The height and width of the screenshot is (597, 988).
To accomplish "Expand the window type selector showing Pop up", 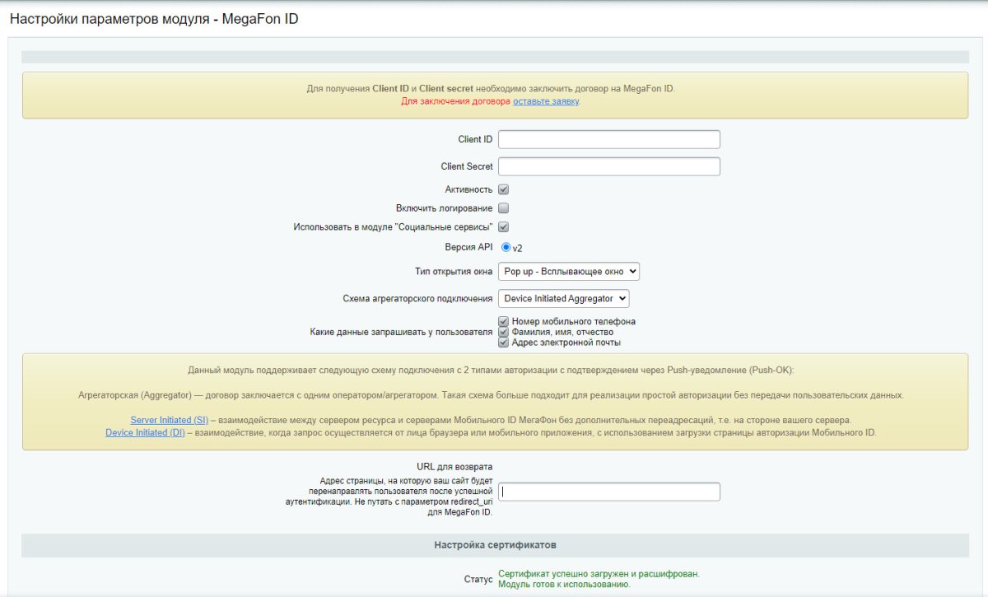I will pyautogui.click(x=570, y=271).
